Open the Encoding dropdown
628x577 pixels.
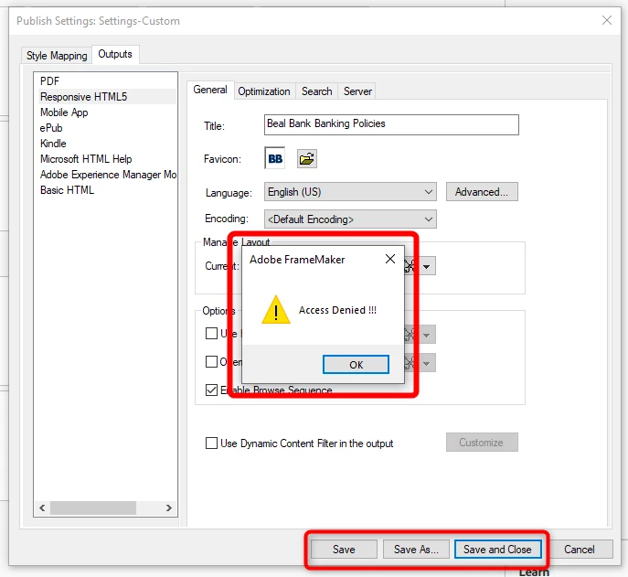pos(350,219)
